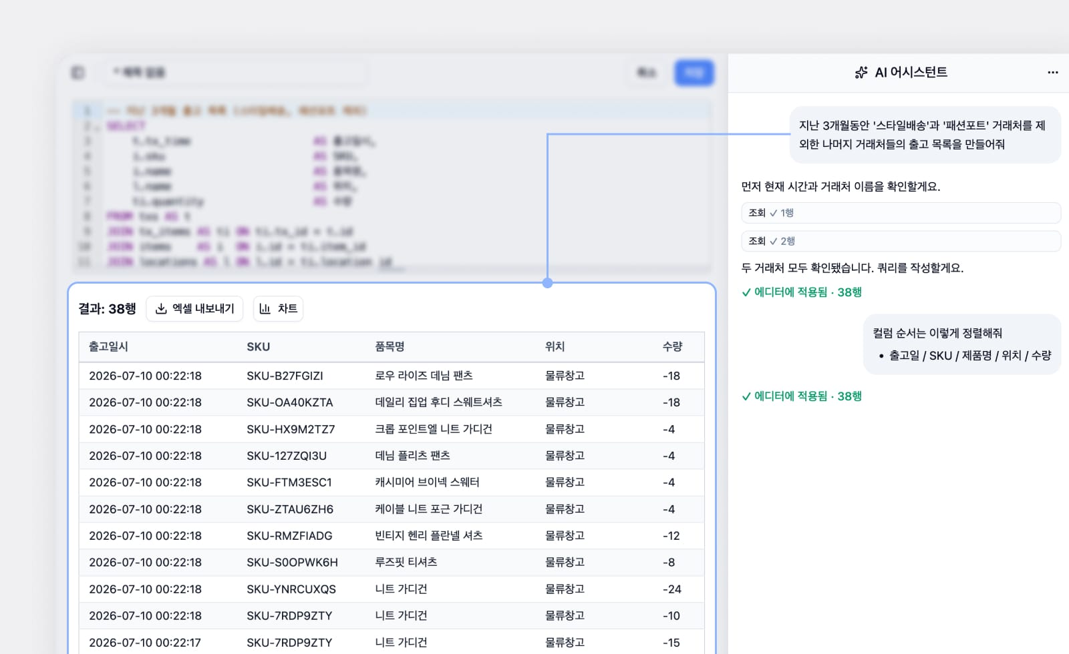Click product name 크롭 포인트엘 니트 가디건

coord(433,429)
